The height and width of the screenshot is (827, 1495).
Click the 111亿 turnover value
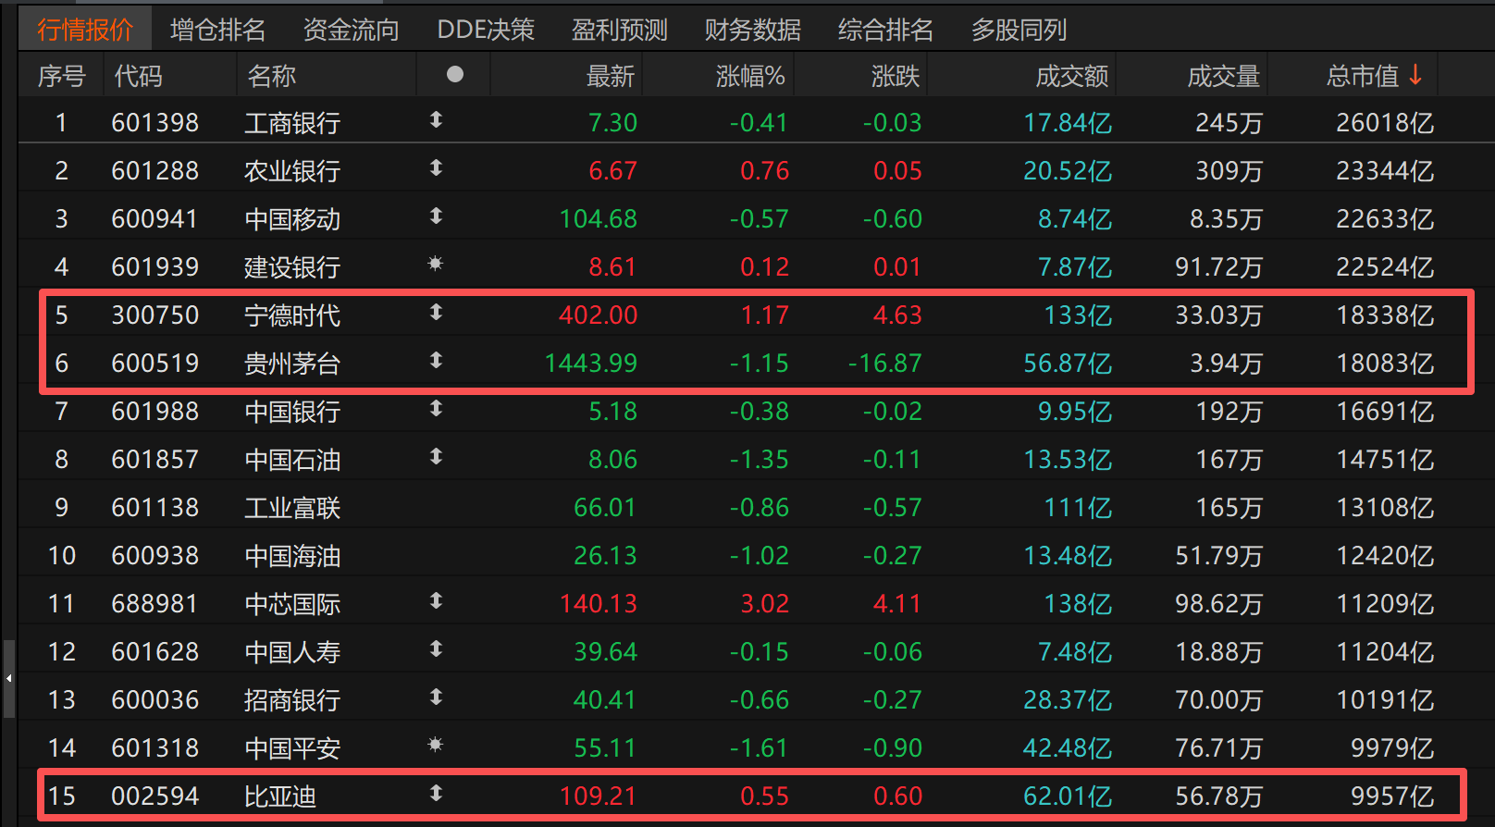point(1079,507)
